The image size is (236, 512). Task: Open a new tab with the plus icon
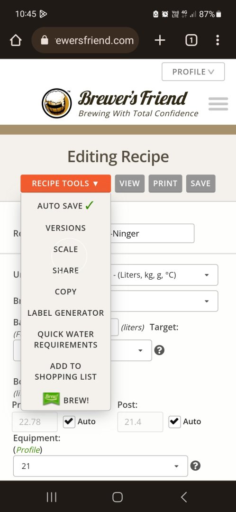coord(160,40)
